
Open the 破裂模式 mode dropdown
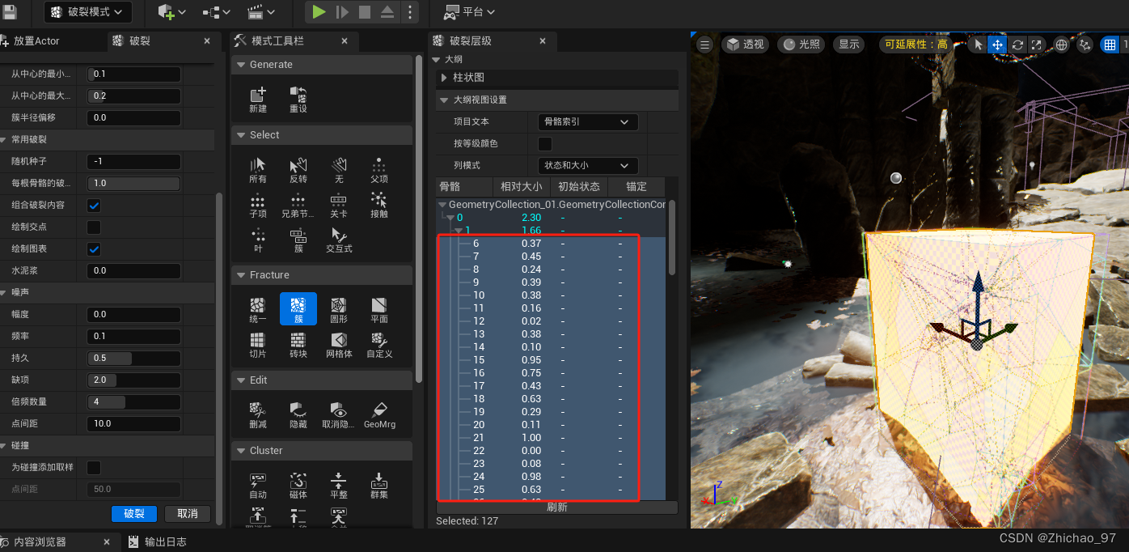(x=87, y=11)
